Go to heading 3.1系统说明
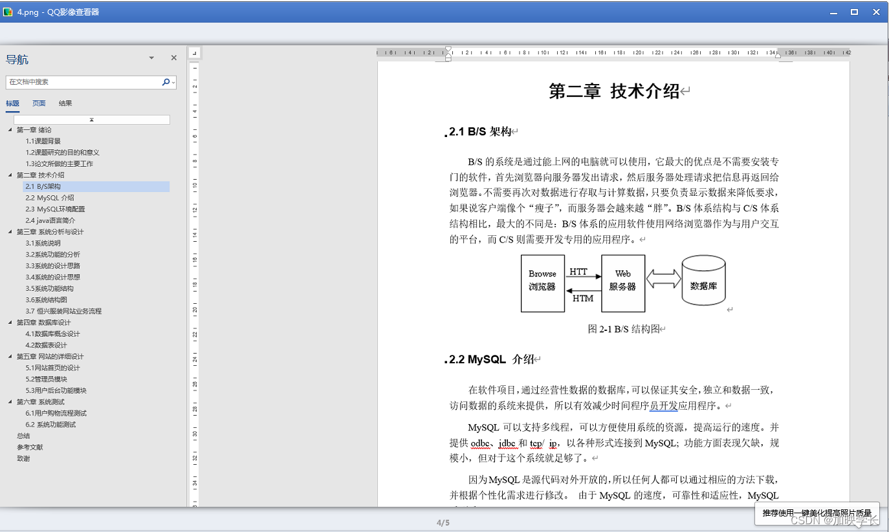The image size is (889, 532). point(43,243)
